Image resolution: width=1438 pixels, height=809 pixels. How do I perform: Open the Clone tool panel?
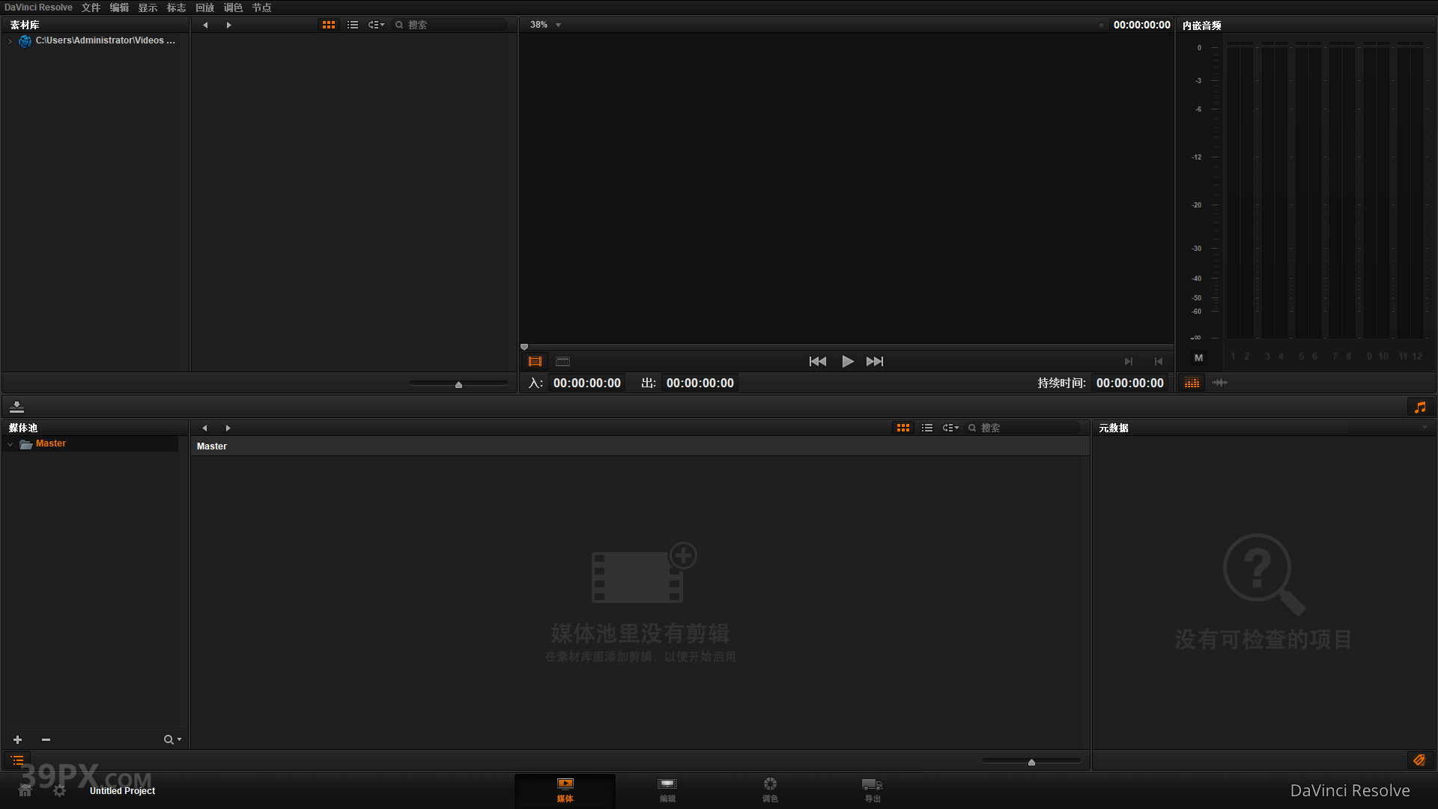coord(16,406)
